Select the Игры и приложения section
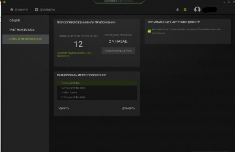Screen dimensions: 235x152 (x=25, y=39)
